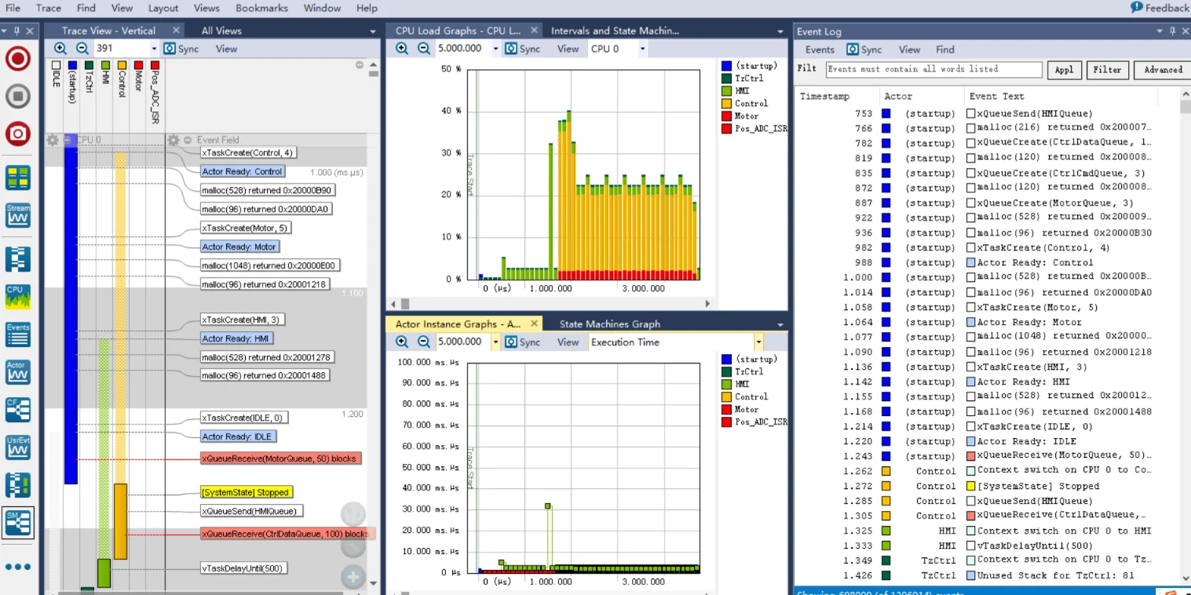Take a snapshot with the camera icon

tap(18, 133)
